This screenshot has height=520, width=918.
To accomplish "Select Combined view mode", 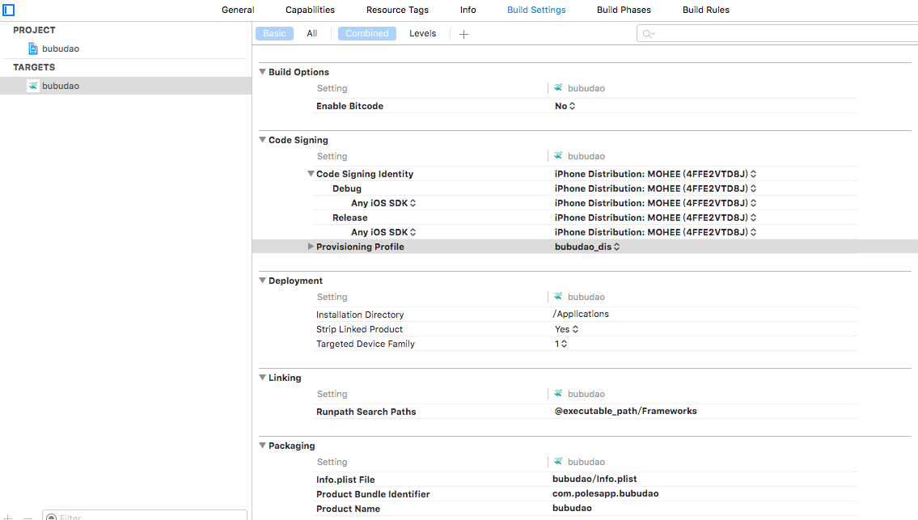I will tap(367, 33).
